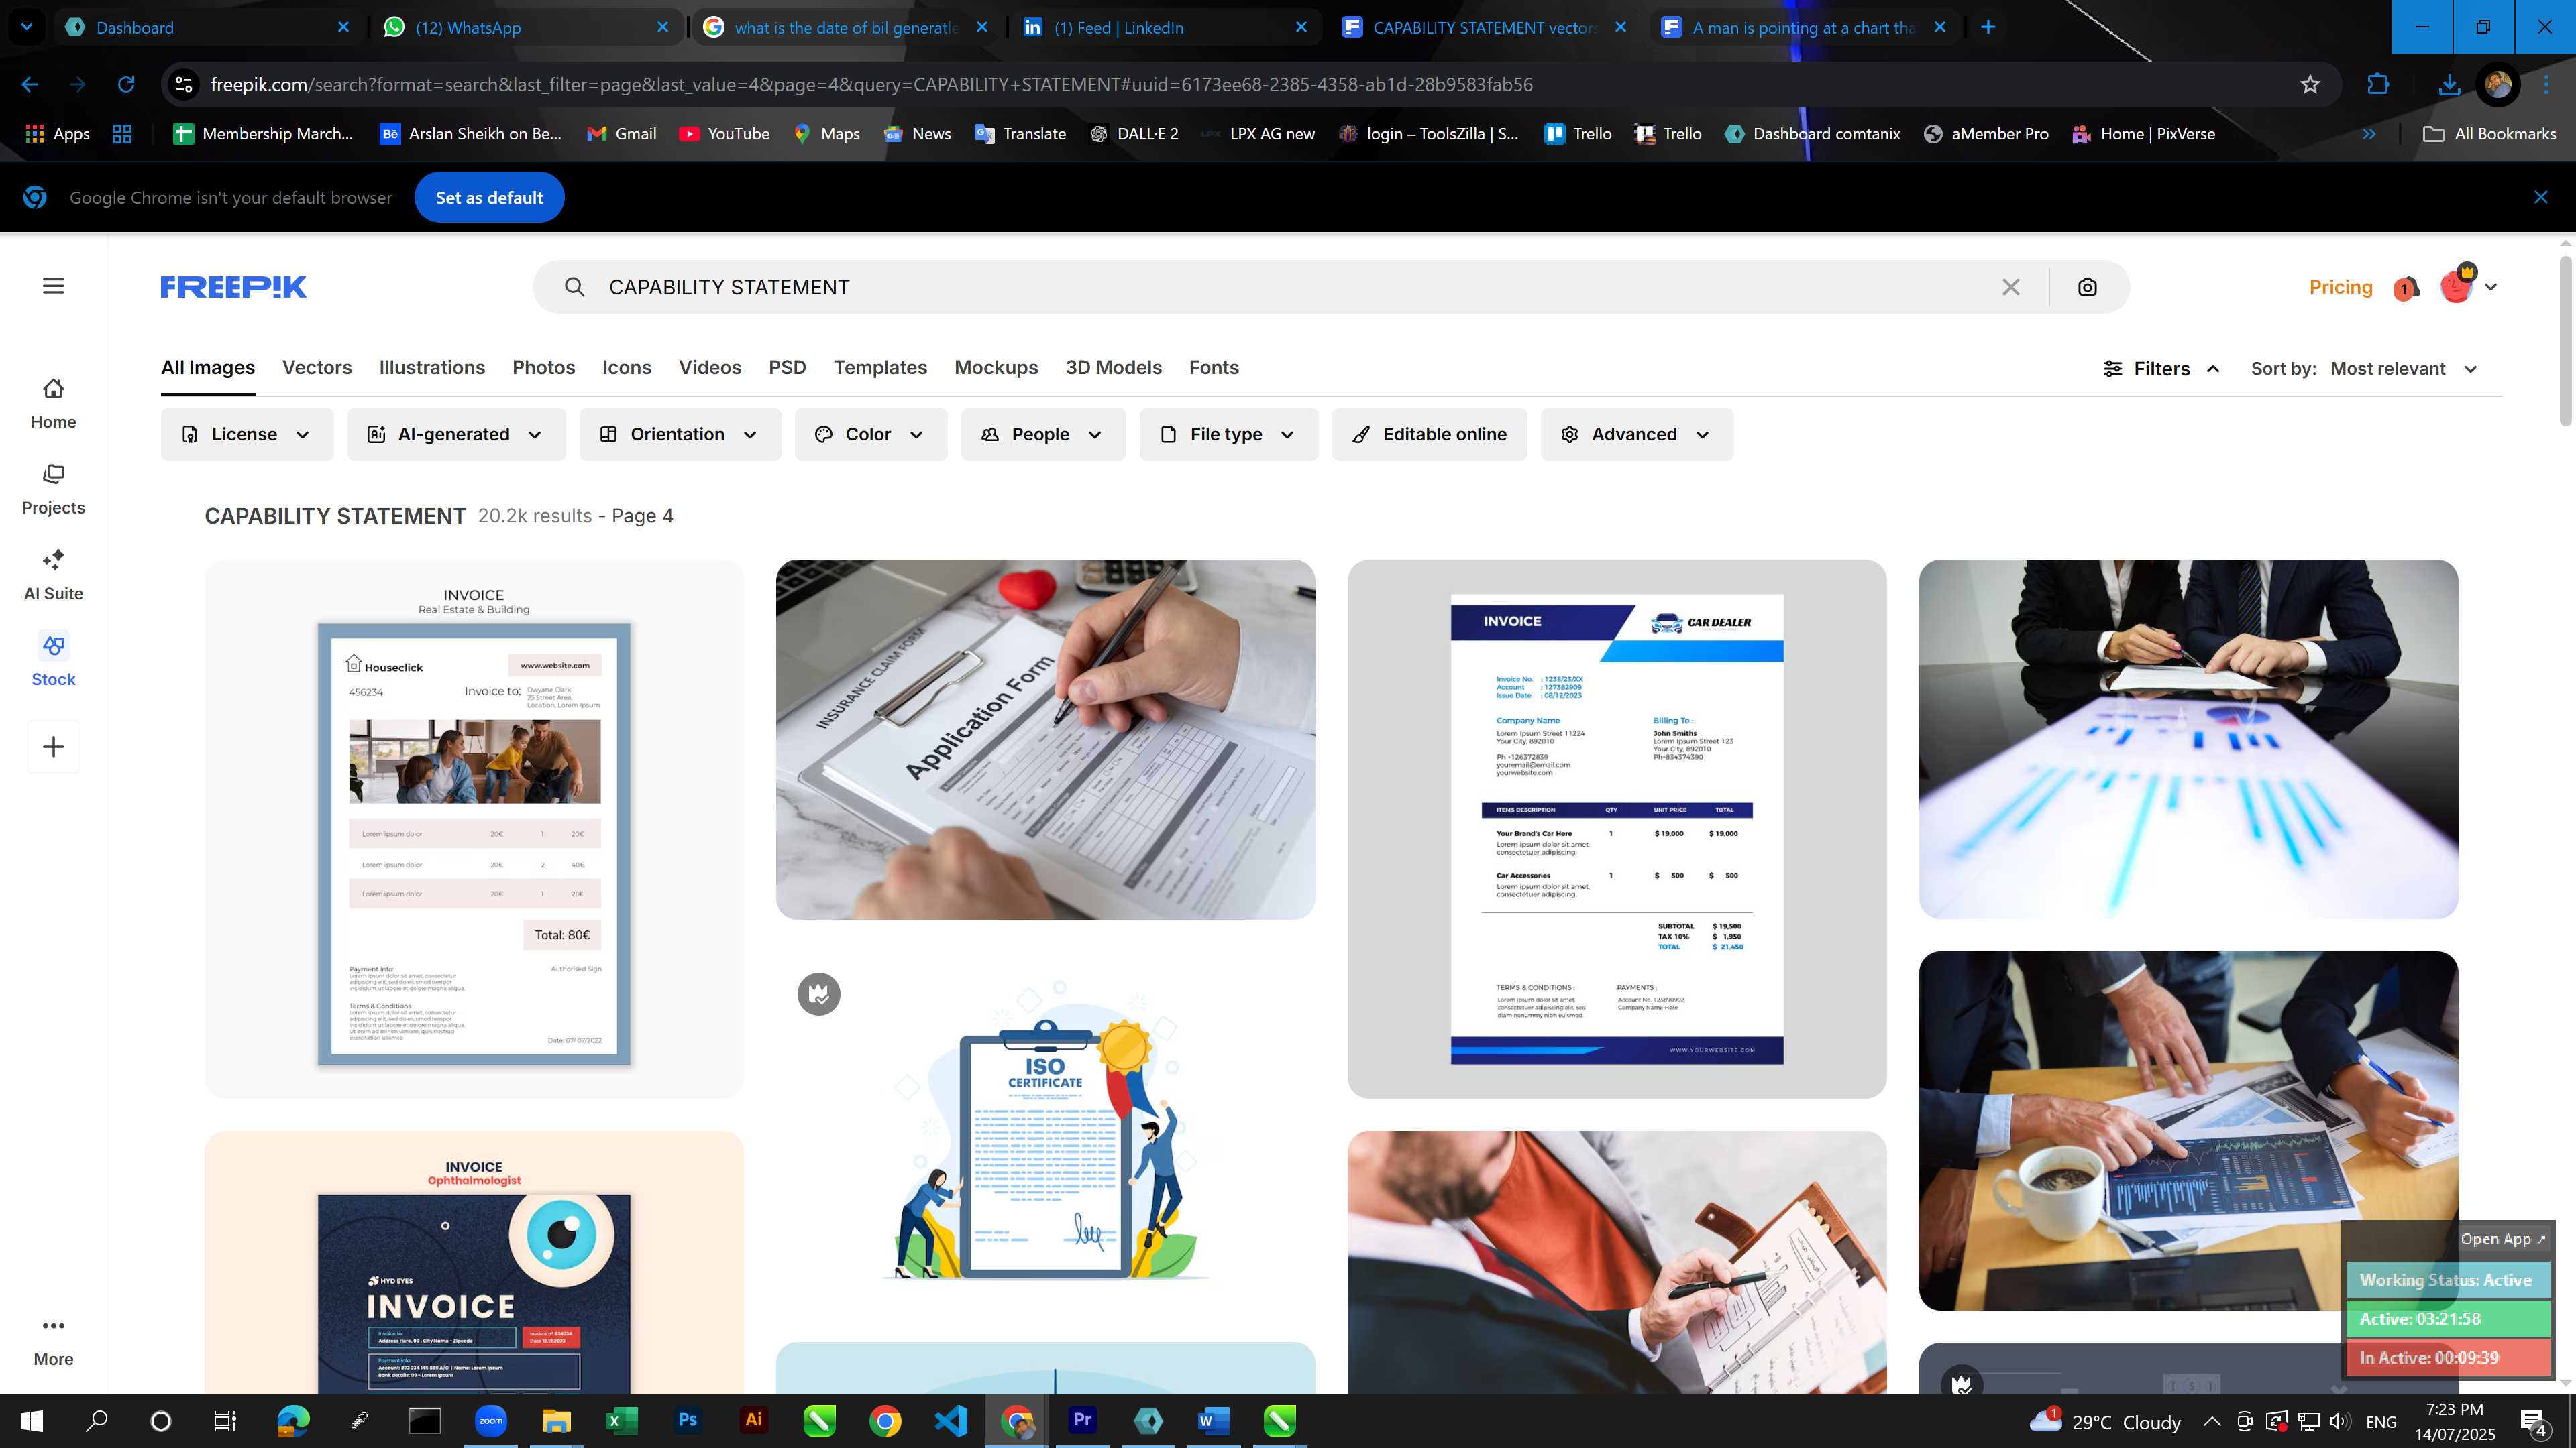Viewport: 2576px width, 1448px height.
Task: Select the All Images tab
Action: [x=208, y=368]
